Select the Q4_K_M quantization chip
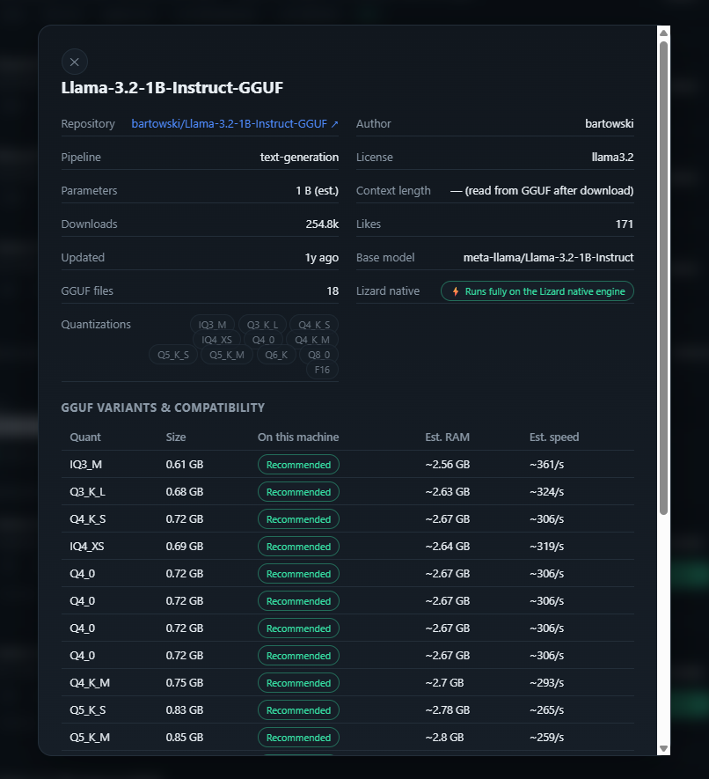The width and height of the screenshot is (709, 779). point(311,340)
